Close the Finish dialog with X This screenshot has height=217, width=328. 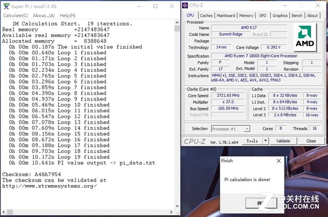pyautogui.click(x=279, y=161)
